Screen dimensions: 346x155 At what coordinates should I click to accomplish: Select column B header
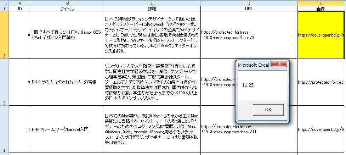[67, 3]
